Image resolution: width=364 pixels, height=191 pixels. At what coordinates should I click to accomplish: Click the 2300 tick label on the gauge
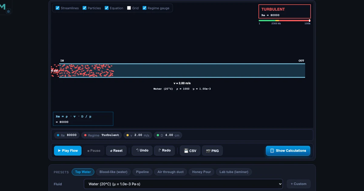tap(274, 23)
